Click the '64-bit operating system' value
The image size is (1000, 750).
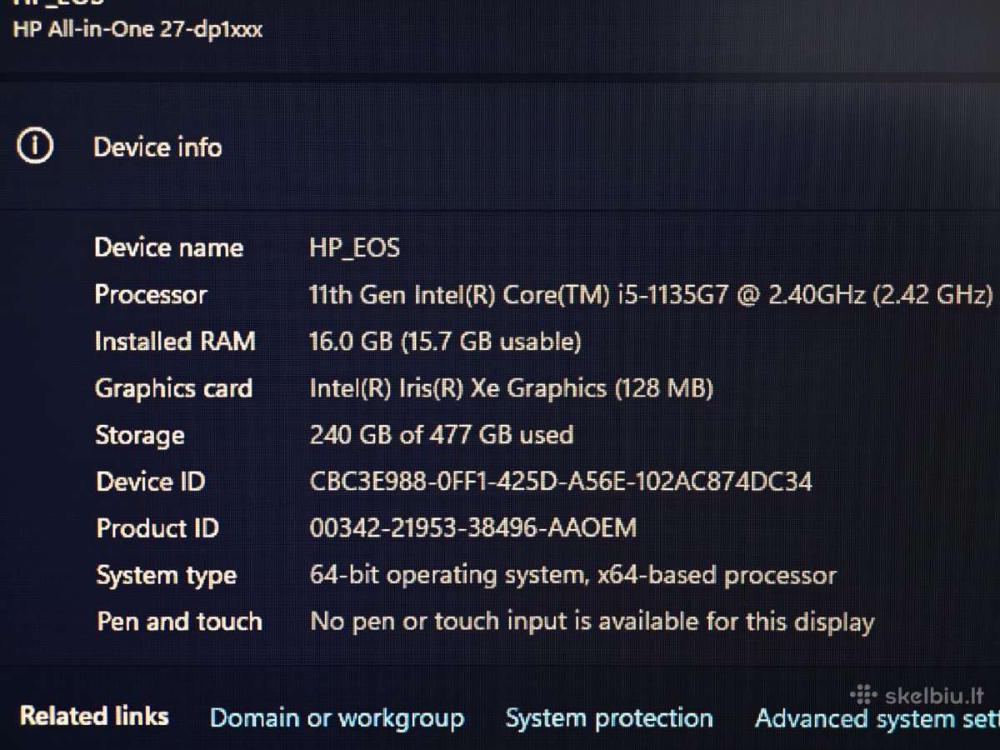tap(572, 575)
